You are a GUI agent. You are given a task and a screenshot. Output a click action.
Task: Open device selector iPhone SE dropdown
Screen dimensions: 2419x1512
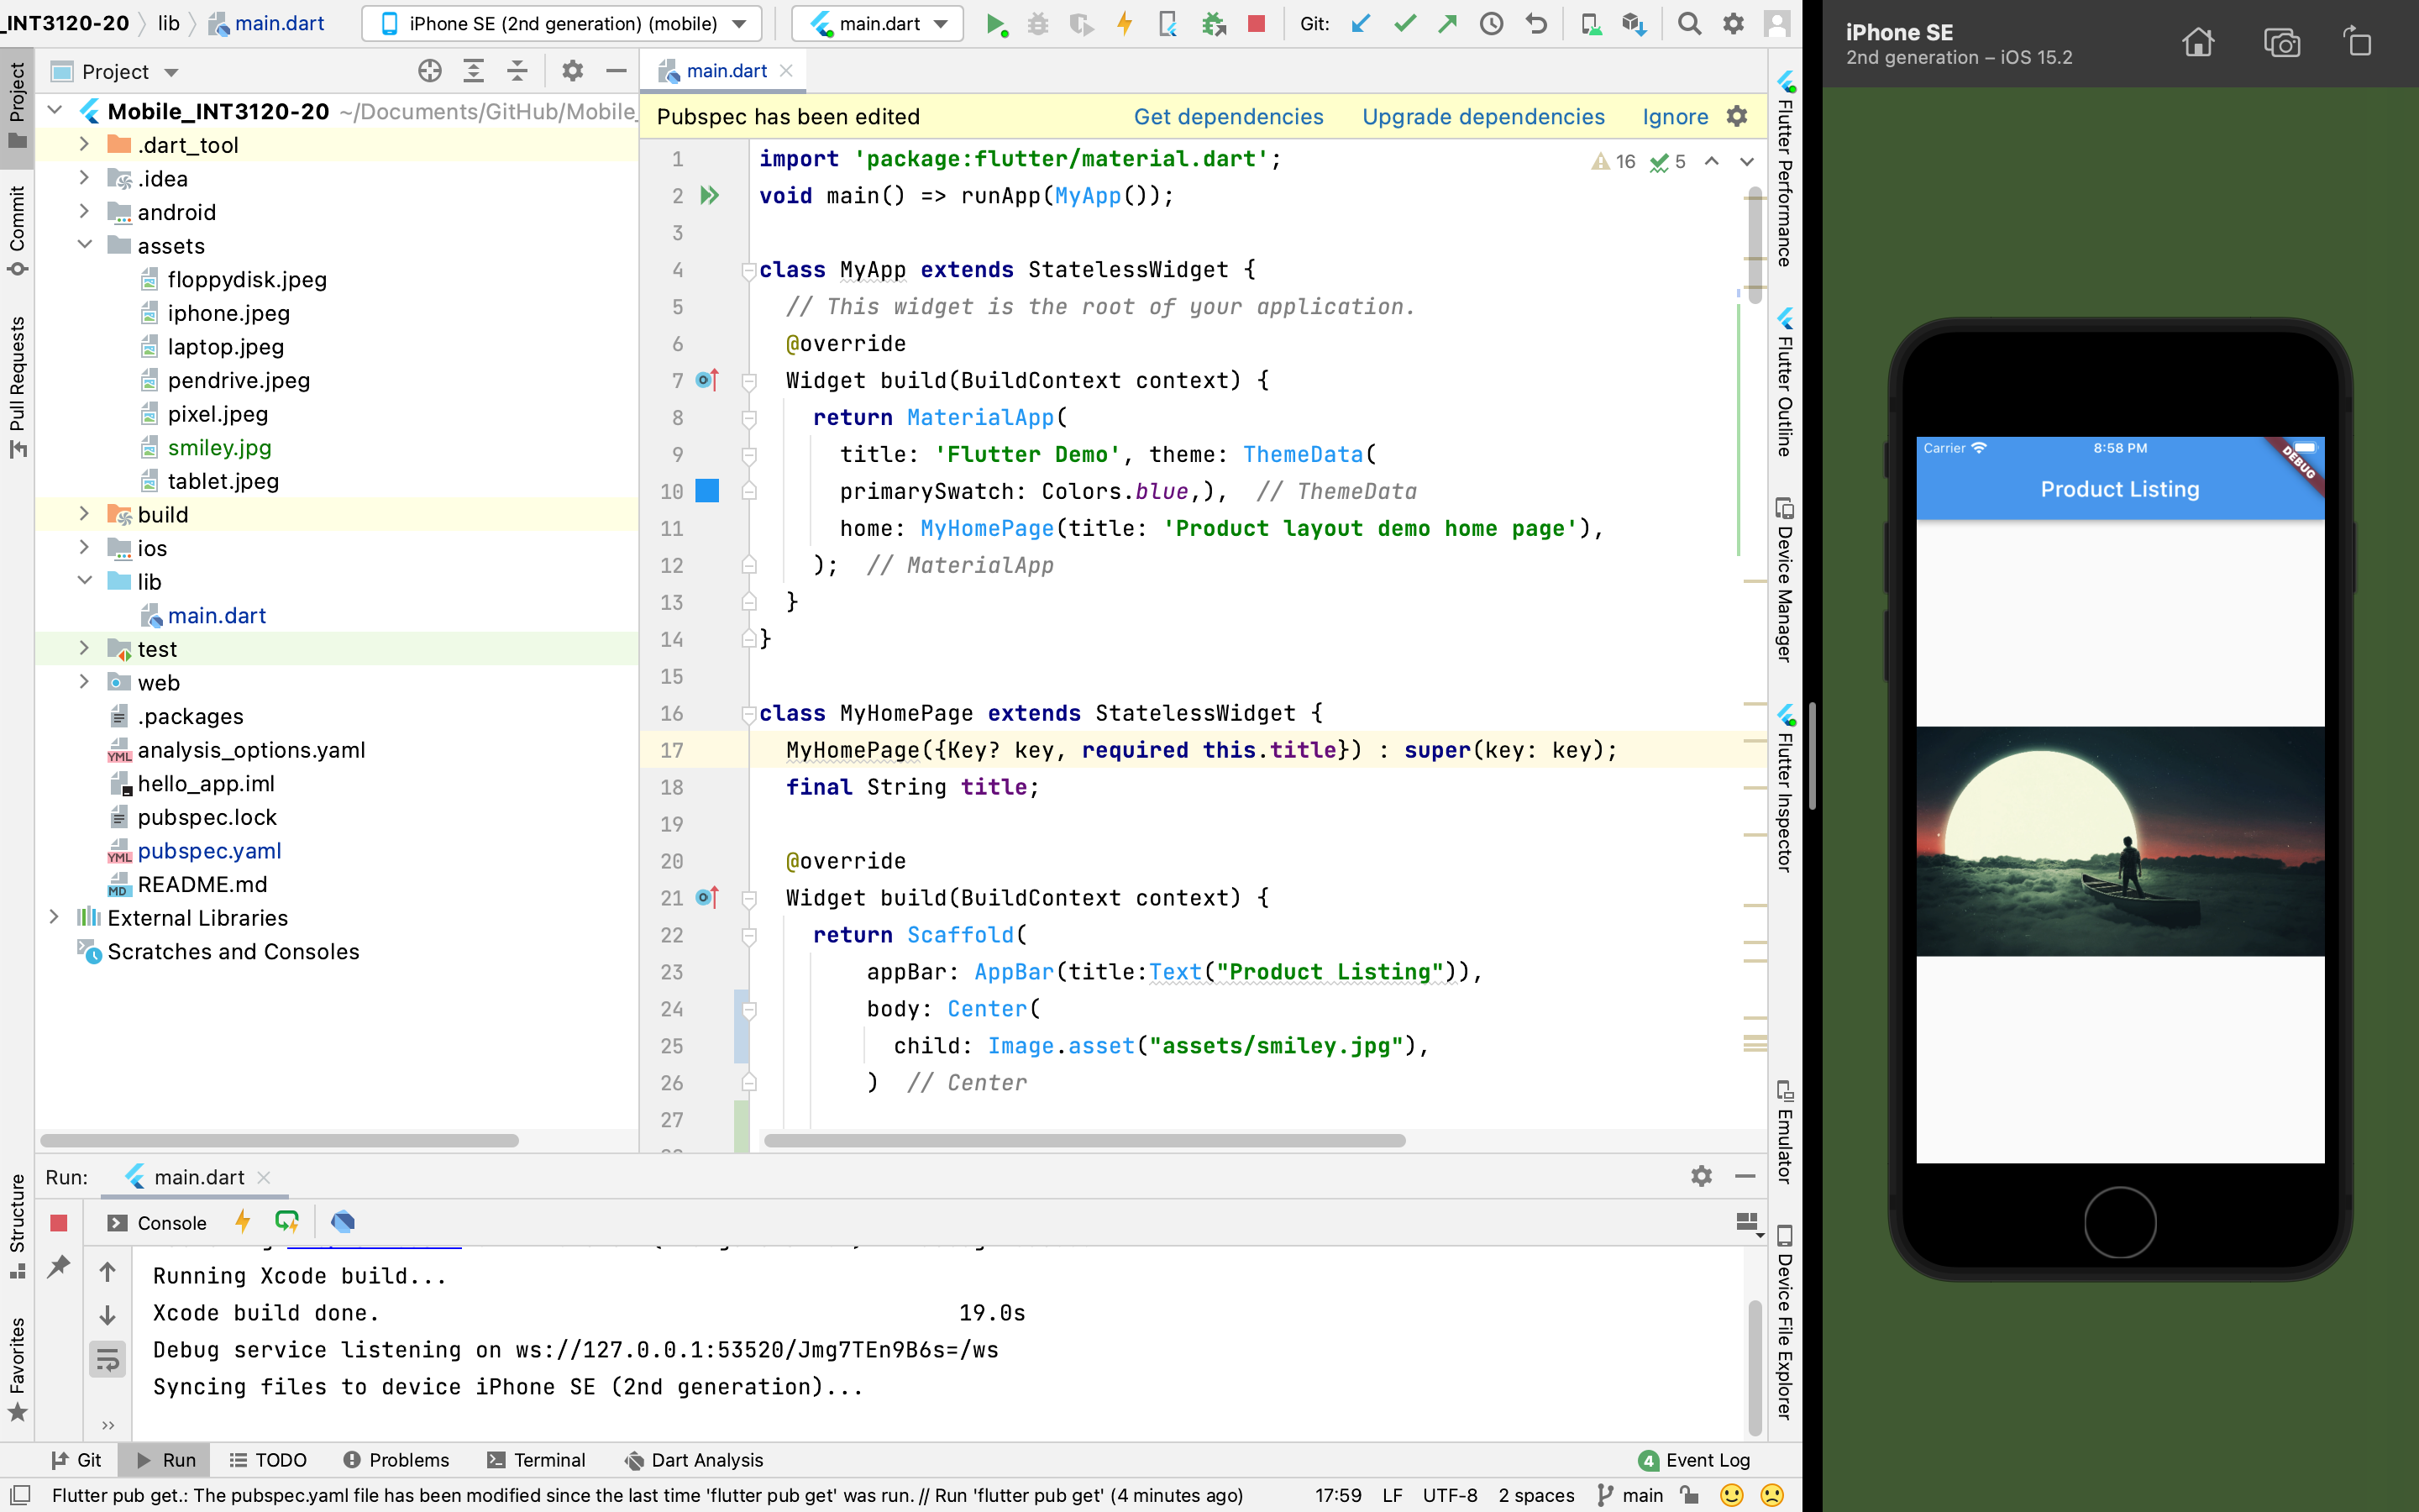[x=562, y=24]
